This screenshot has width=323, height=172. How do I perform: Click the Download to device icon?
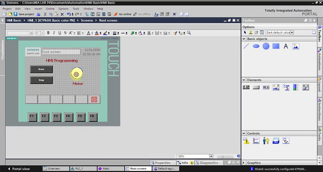[x=92, y=14]
